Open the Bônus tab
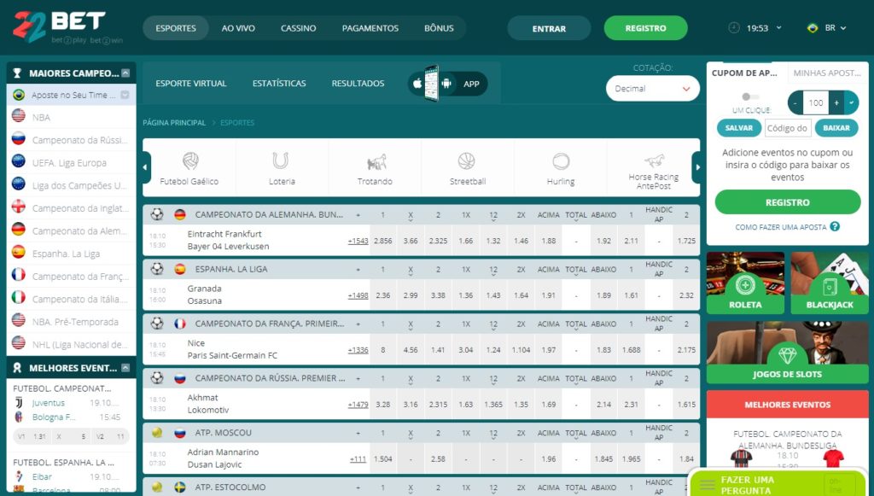This screenshot has height=496, width=874. (x=439, y=28)
